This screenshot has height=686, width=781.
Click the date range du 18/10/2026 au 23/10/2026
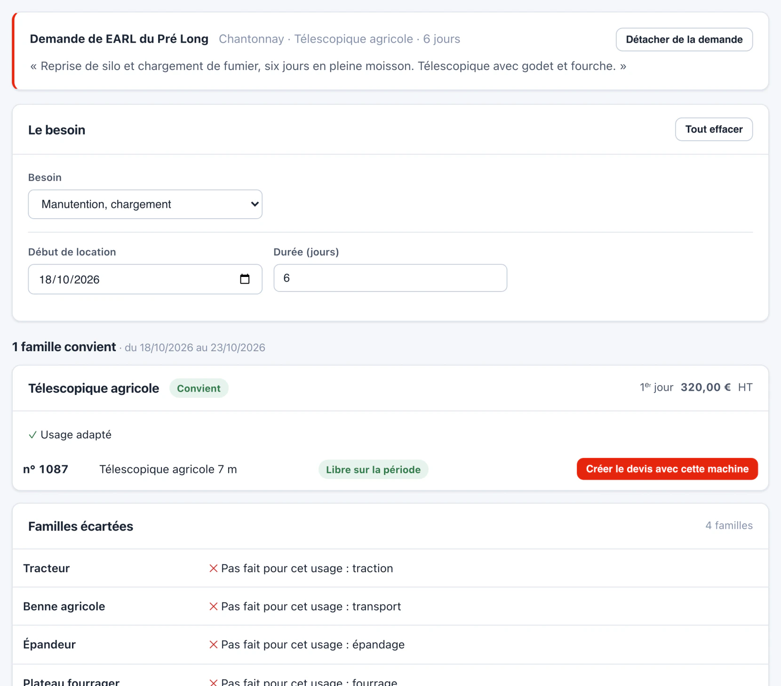[195, 348]
